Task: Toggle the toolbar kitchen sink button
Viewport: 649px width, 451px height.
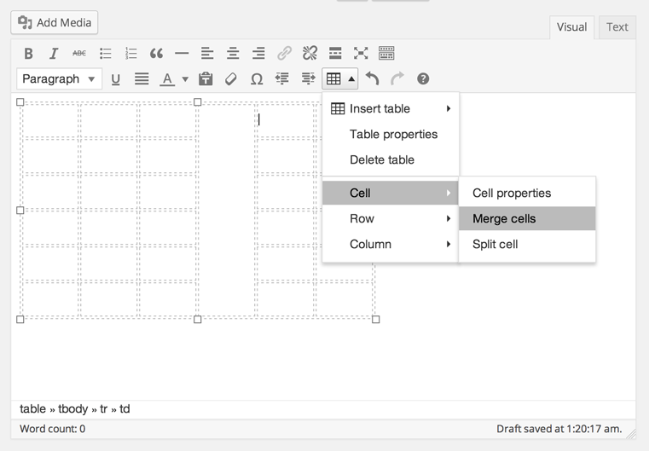Action: tap(386, 53)
